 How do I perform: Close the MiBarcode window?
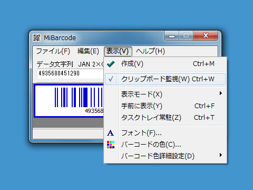(206, 35)
